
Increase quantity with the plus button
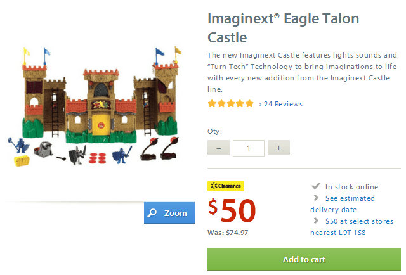278,148
